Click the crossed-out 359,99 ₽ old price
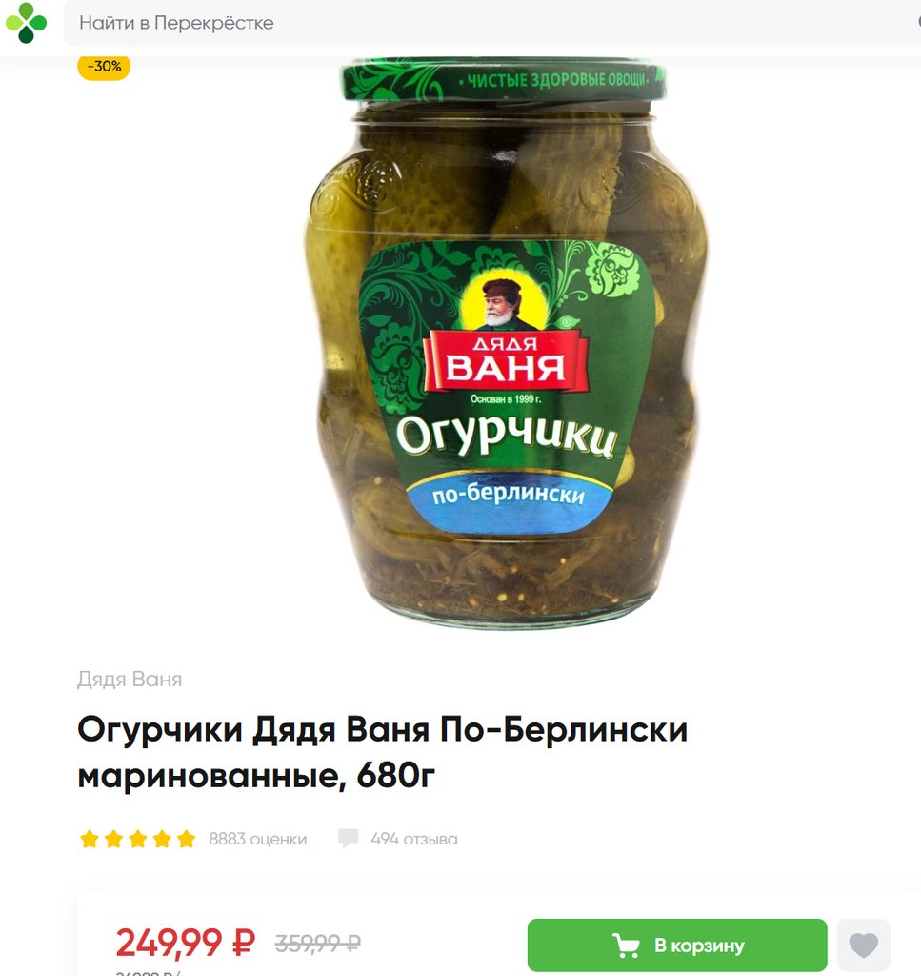The image size is (921, 976). [318, 943]
